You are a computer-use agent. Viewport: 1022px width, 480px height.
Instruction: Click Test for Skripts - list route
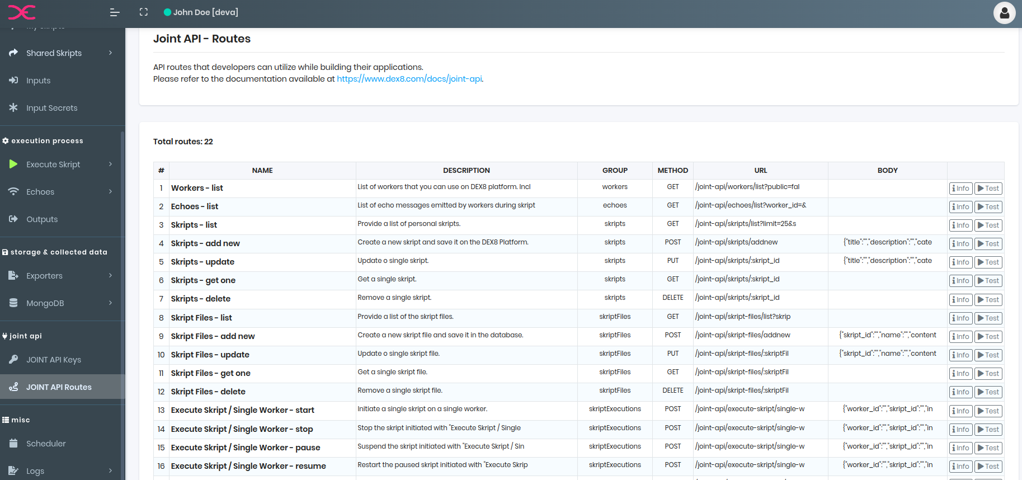tap(988, 225)
